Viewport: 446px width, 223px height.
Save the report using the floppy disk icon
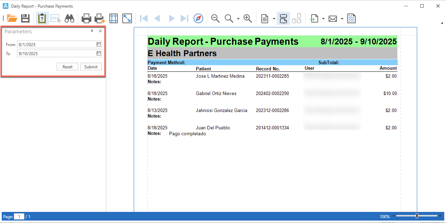point(25,18)
